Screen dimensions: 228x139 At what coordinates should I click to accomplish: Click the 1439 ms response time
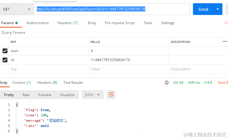[x=194, y=83]
